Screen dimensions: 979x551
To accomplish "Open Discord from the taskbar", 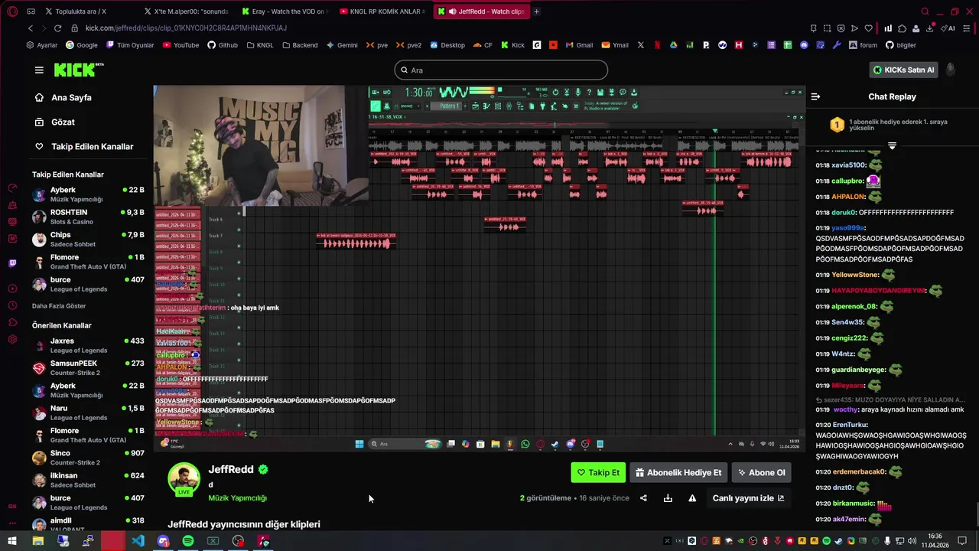I will point(163,541).
